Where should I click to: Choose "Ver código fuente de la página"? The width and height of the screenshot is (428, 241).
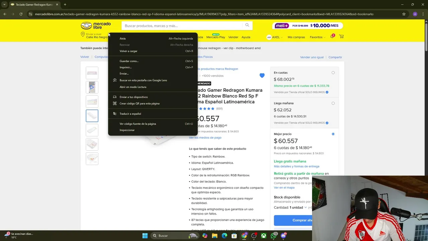tap(153, 124)
